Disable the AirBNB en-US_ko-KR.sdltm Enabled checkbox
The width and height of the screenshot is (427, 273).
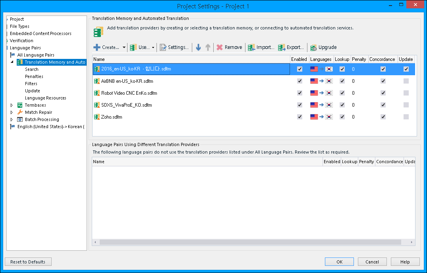(x=299, y=81)
